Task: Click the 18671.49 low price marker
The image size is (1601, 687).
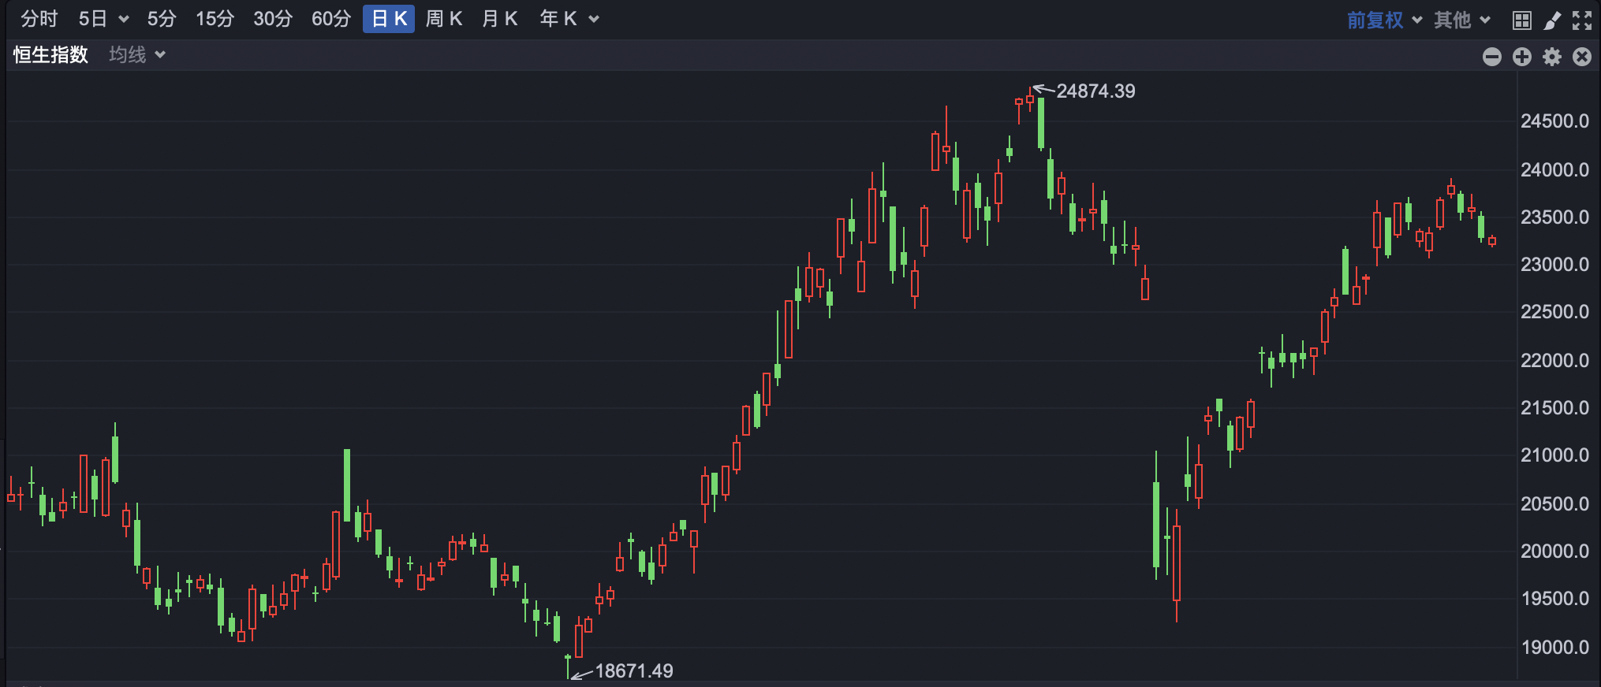Action: point(634,671)
